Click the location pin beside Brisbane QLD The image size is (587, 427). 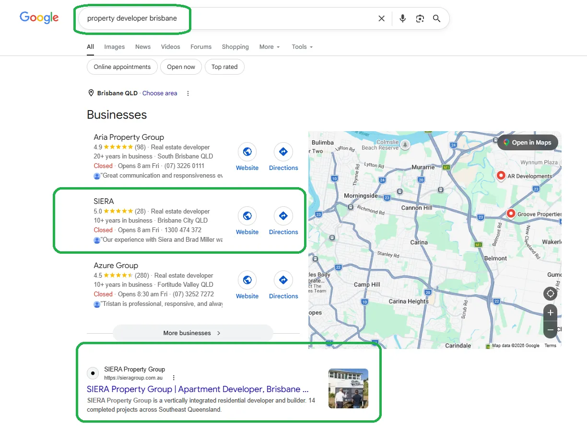coord(91,93)
